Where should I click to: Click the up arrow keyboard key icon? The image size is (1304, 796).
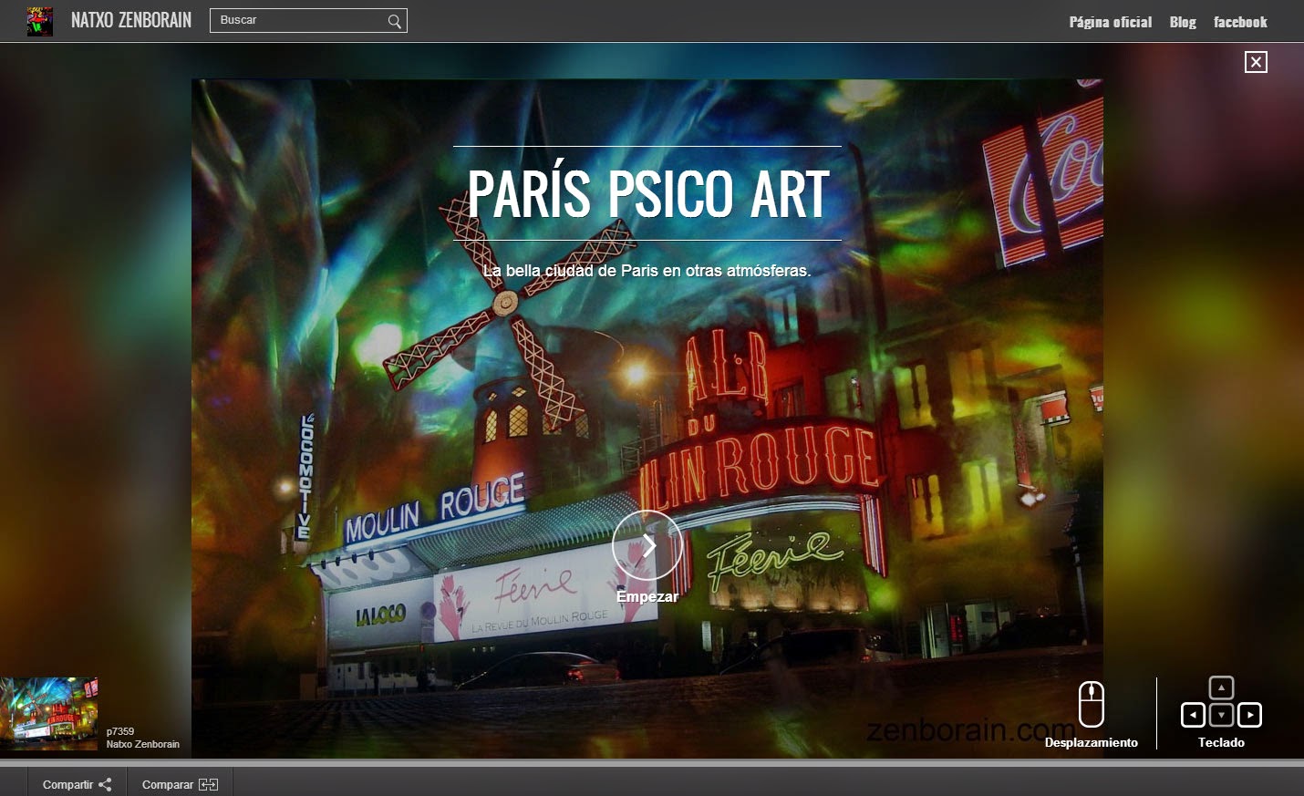pos(1221,687)
